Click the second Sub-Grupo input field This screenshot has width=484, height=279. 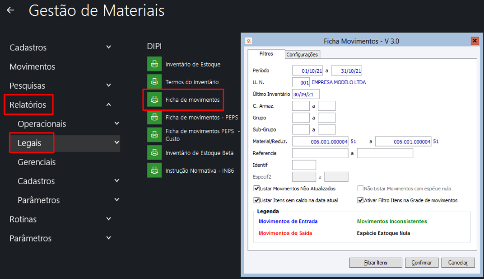coord(326,129)
